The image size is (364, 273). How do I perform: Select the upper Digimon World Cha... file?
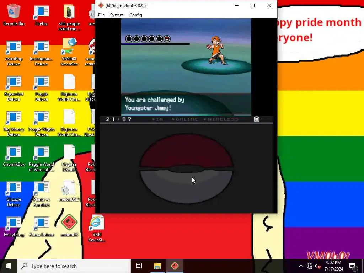tap(69, 88)
